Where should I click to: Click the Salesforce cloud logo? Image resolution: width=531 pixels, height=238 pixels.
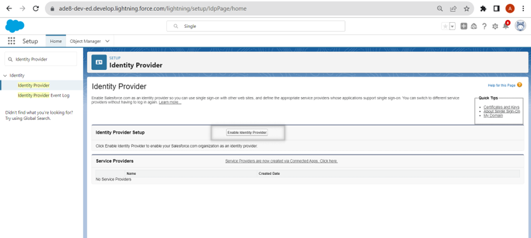point(15,26)
